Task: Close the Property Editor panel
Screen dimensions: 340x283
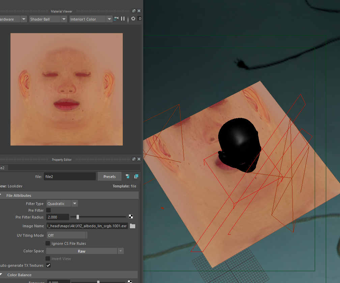Action: pos(139,159)
